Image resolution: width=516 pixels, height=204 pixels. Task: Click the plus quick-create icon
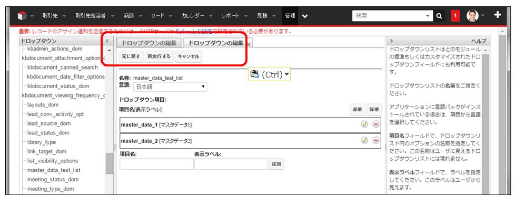click(498, 15)
